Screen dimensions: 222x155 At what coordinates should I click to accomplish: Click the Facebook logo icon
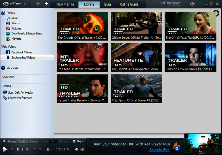tap(8, 52)
